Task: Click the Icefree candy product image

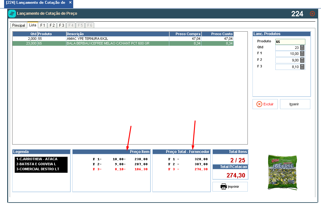Action: 282,172
